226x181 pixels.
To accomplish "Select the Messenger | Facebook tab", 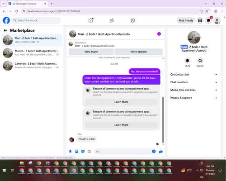I will tap(27, 4).
